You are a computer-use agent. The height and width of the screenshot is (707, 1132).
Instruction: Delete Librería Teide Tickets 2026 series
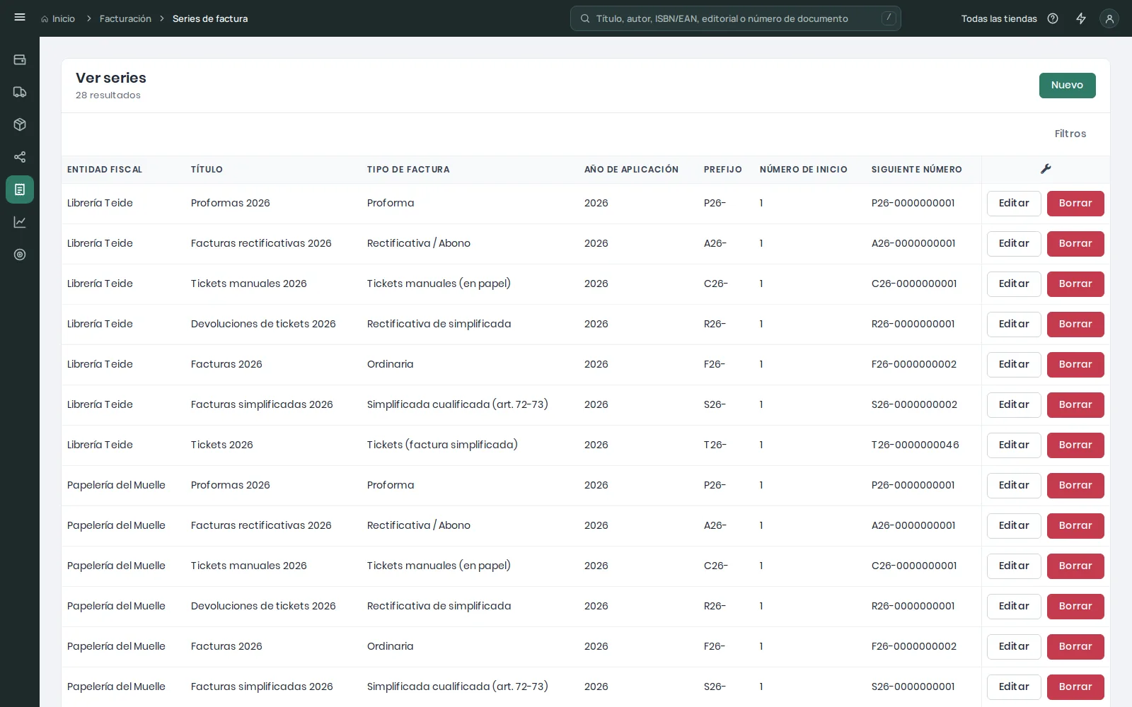(x=1075, y=445)
